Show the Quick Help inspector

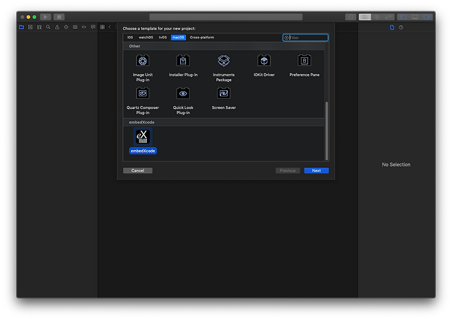(x=401, y=28)
